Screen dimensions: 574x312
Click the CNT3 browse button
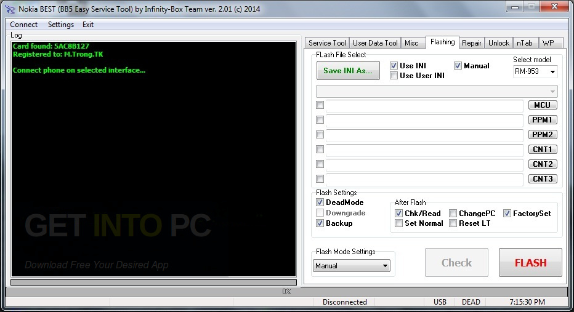pyautogui.click(x=543, y=179)
